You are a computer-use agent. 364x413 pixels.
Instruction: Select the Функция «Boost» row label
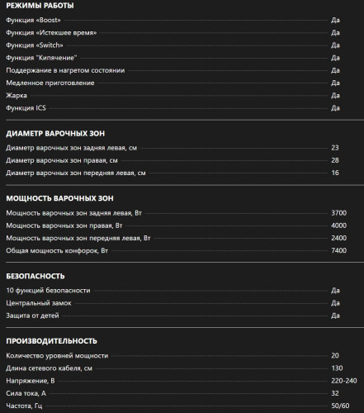(x=33, y=20)
